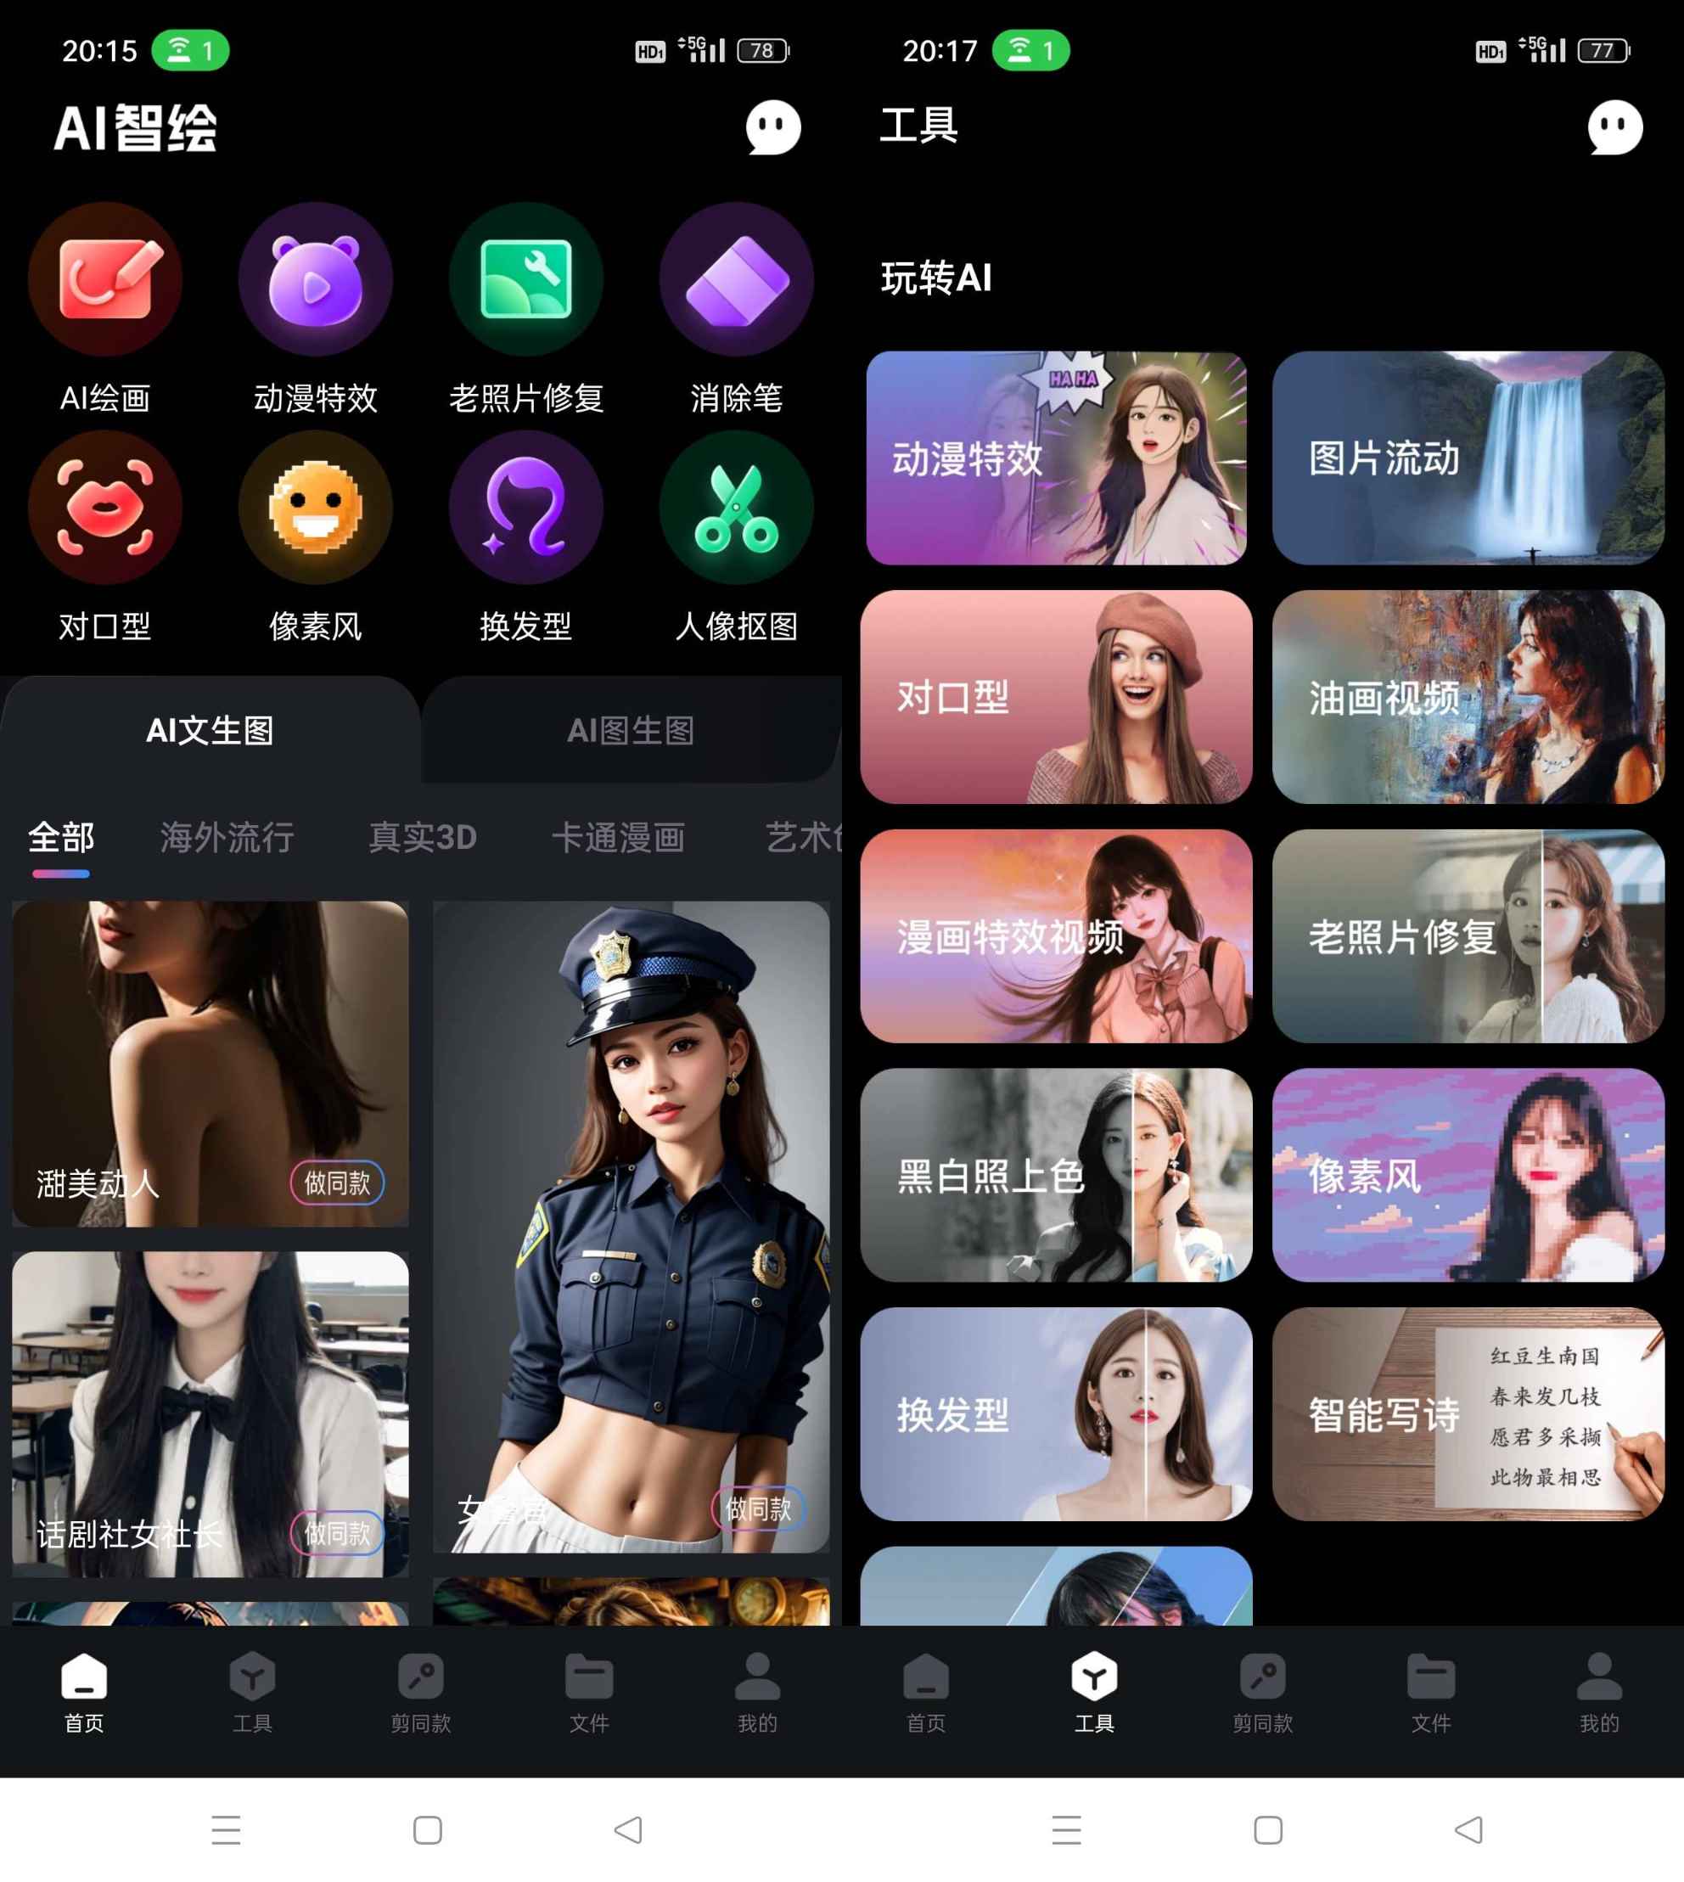Switch to AI图生图 tab

click(631, 728)
